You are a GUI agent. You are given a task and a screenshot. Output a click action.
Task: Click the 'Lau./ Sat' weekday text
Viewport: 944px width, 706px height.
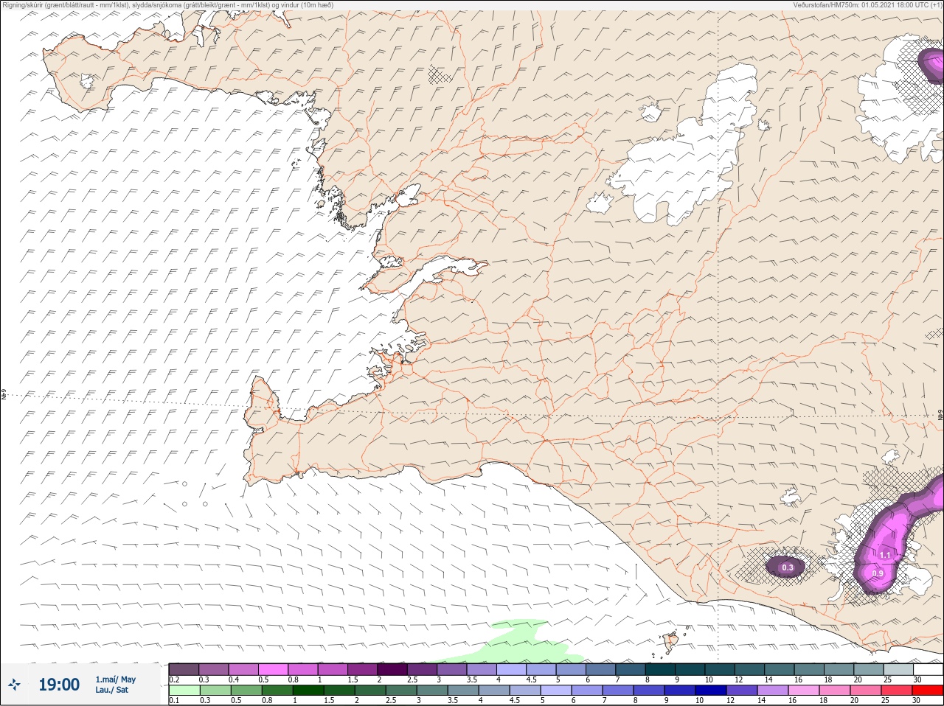pyautogui.click(x=111, y=690)
